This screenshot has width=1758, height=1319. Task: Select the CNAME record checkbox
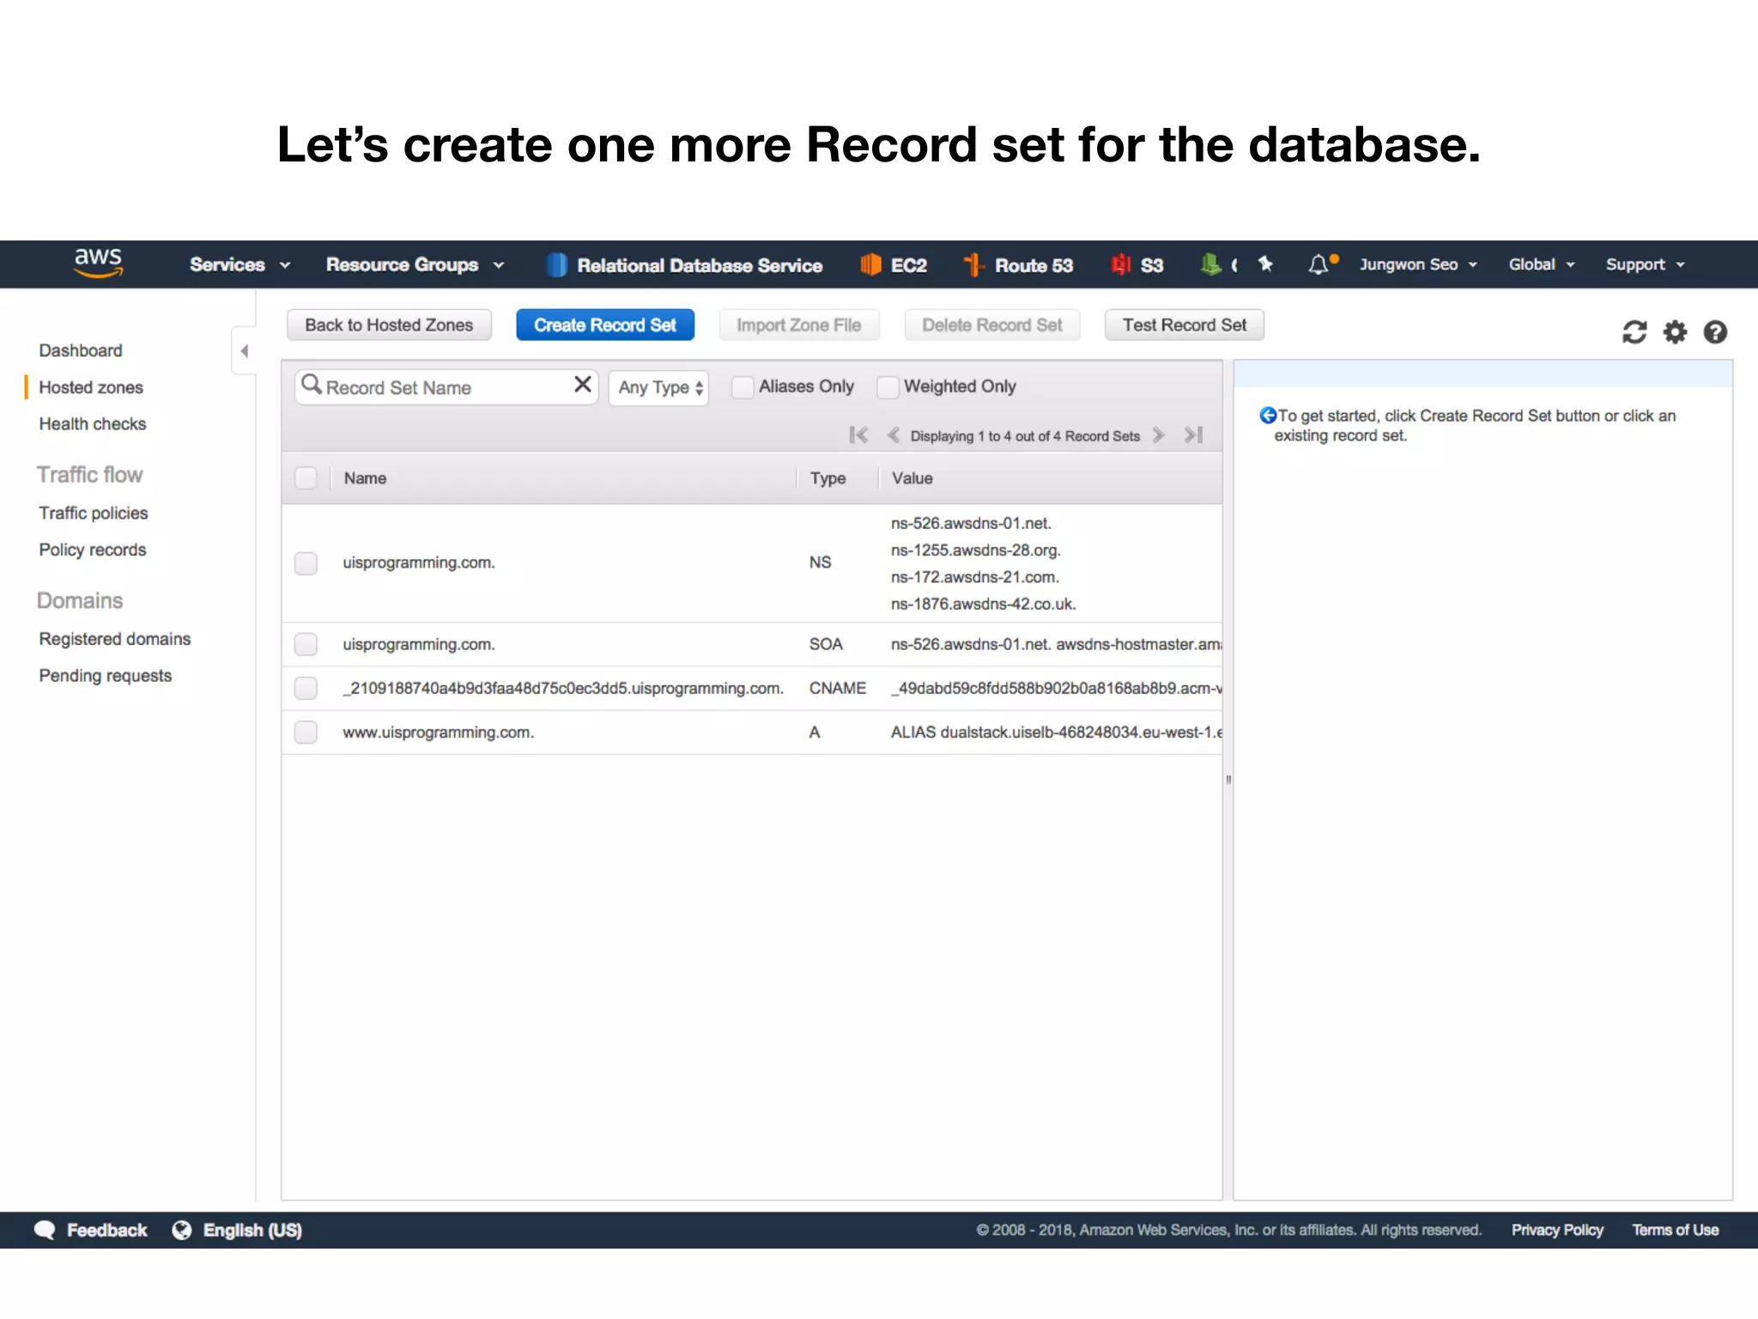306,688
